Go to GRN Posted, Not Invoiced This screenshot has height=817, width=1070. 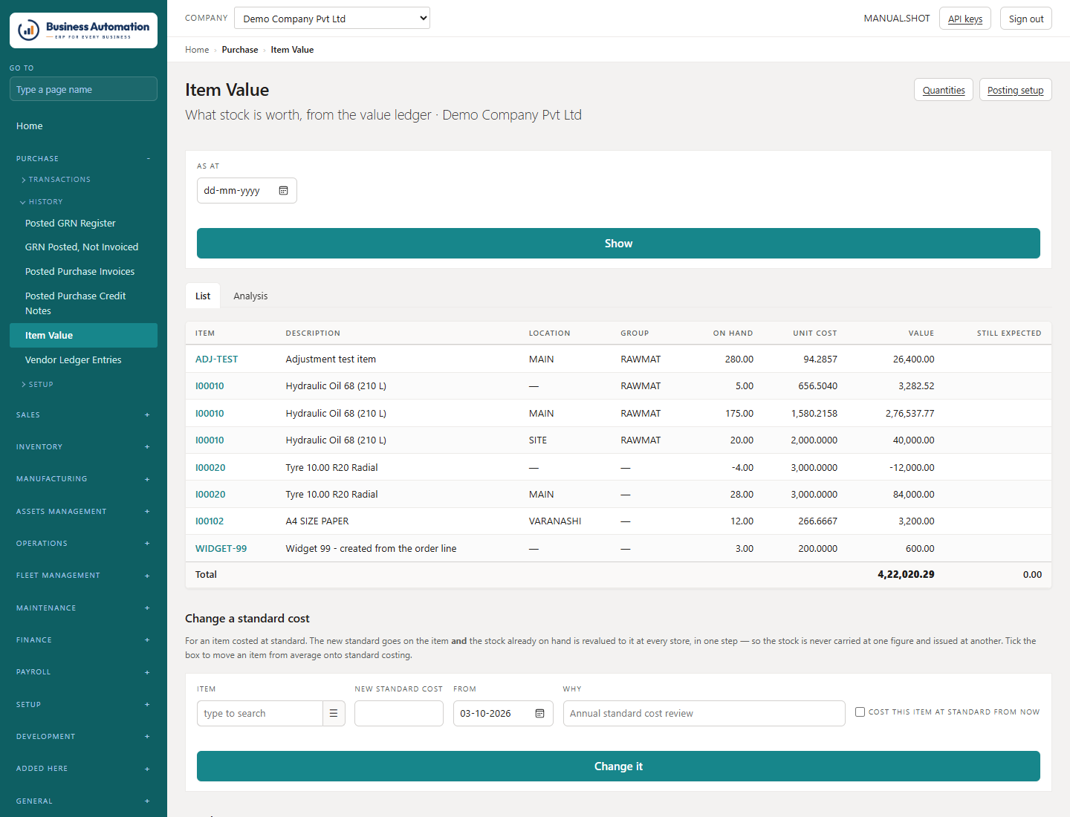[82, 247]
